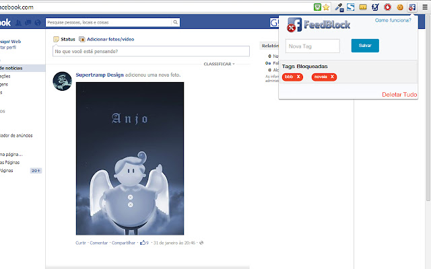Click the Deletar Tudo link
Image resolution: width=431 pixels, height=269 pixels.
pos(399,94)
